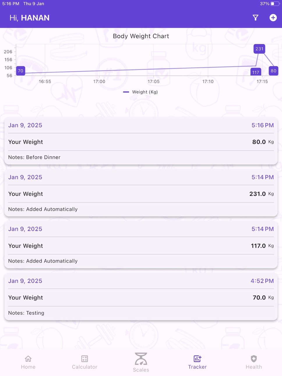
Task: Select the Tracker tab
Action: pos(197,362)
